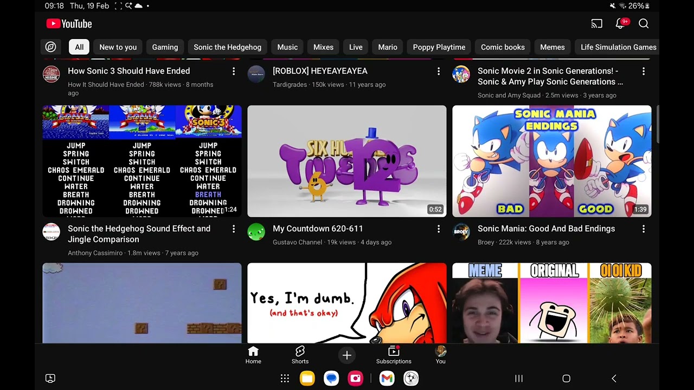Screen dimensions: 694x390
Task: Open the app drawer grid icon in the taskbar
Action: pos(285,379)
